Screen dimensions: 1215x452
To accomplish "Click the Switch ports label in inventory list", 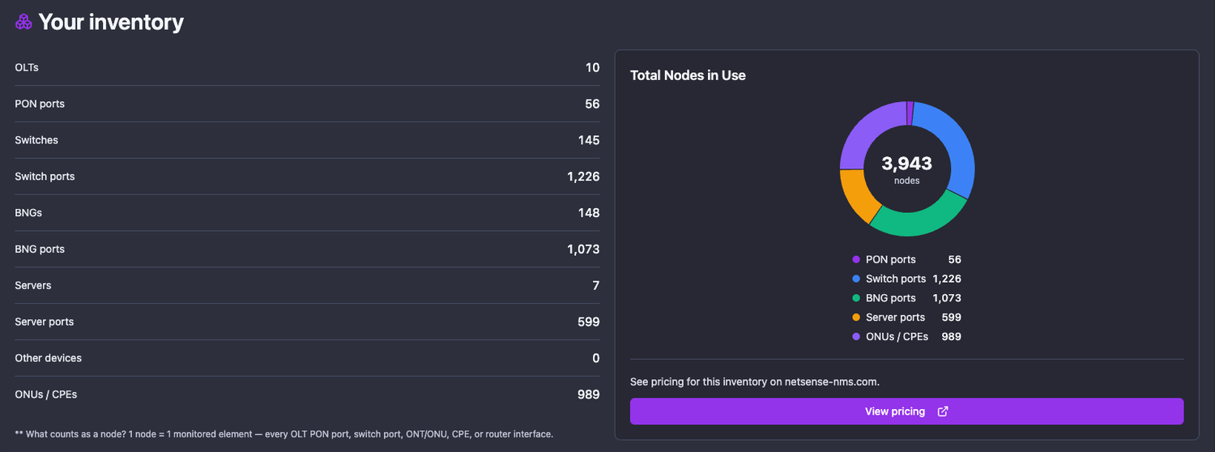I will click(x=45, y=177).
